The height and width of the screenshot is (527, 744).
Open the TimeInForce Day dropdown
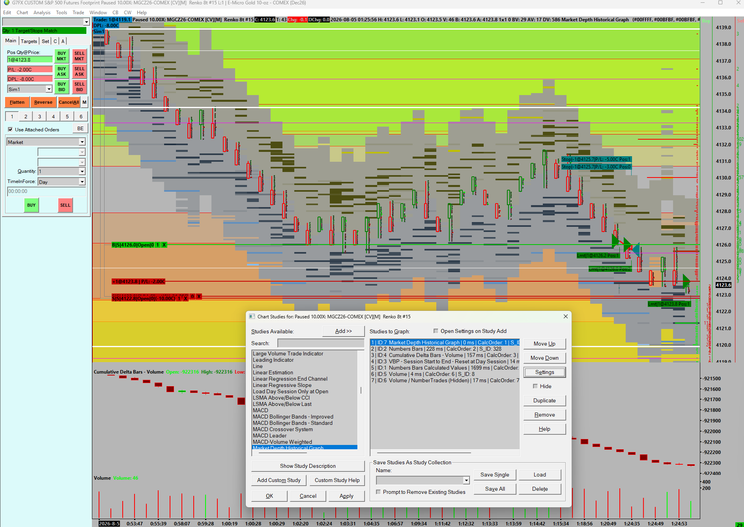82,182
